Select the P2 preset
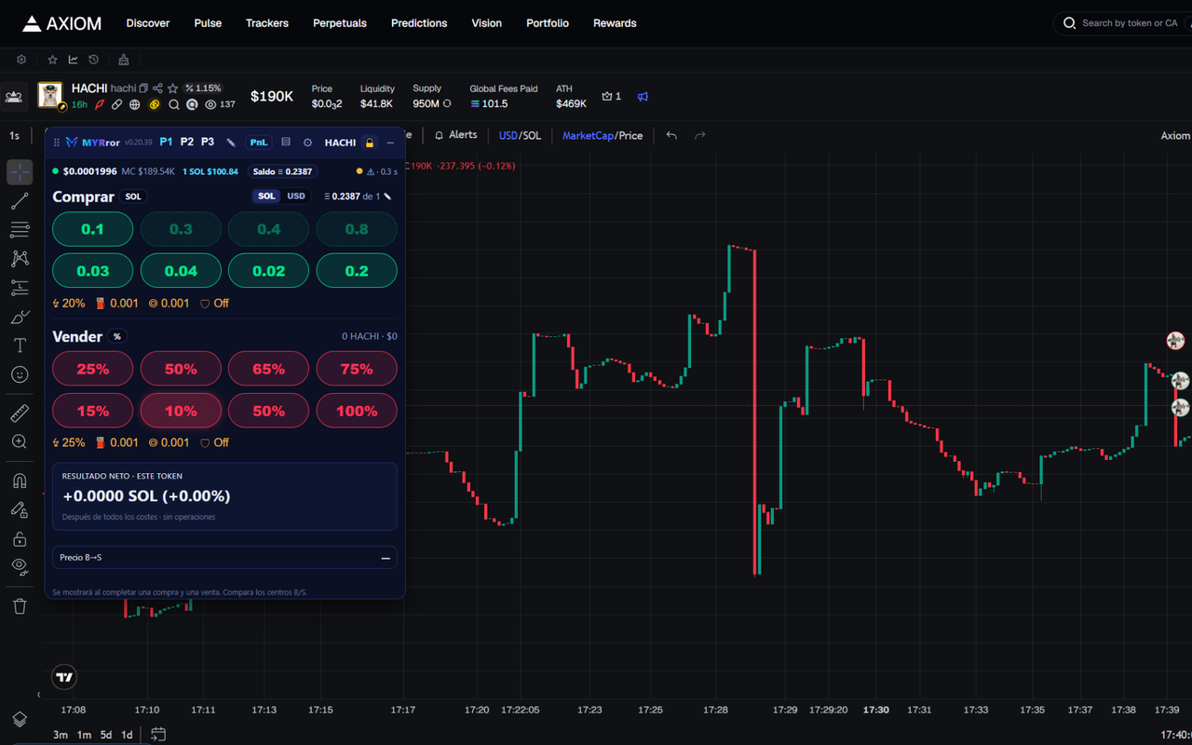1192x745 pixels. tap(187, 142)
